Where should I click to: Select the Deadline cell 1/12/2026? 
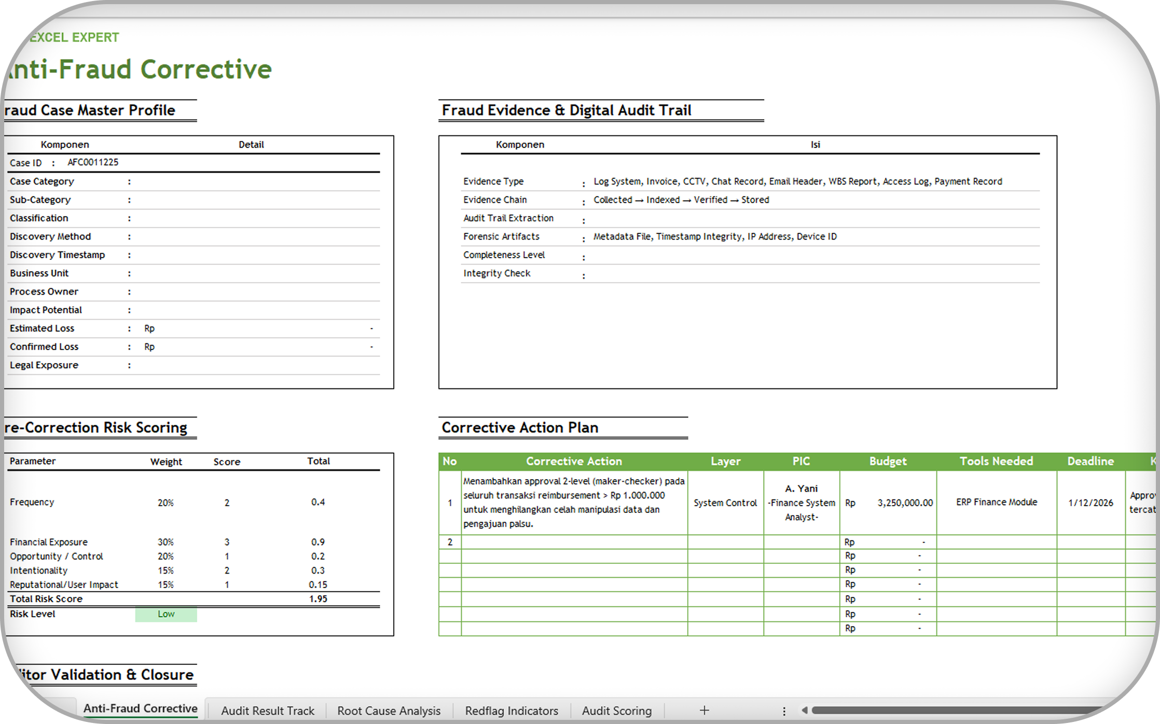1090,503
